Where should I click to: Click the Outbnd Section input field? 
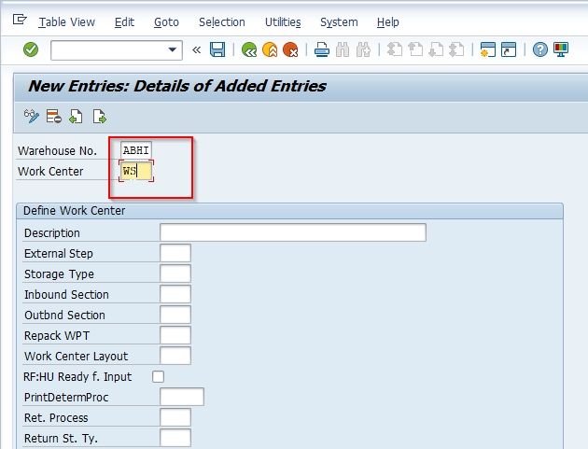point(175,315)
